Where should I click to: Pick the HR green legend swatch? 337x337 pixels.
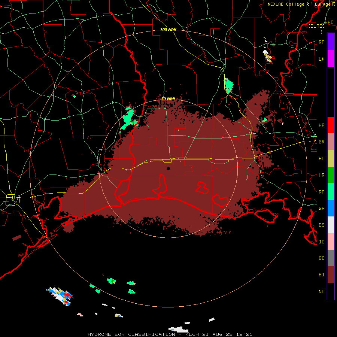coord(331,175)
